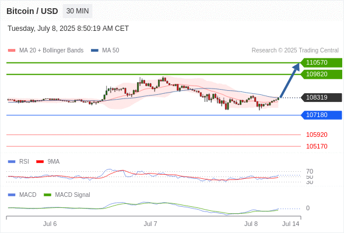
Task: Click the MA 50 blue legend swatch
Action: (94, 51)
